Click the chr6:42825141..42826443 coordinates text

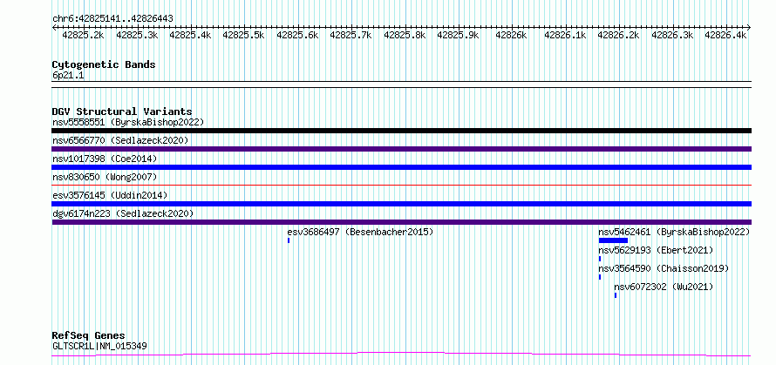click(112, 19)
